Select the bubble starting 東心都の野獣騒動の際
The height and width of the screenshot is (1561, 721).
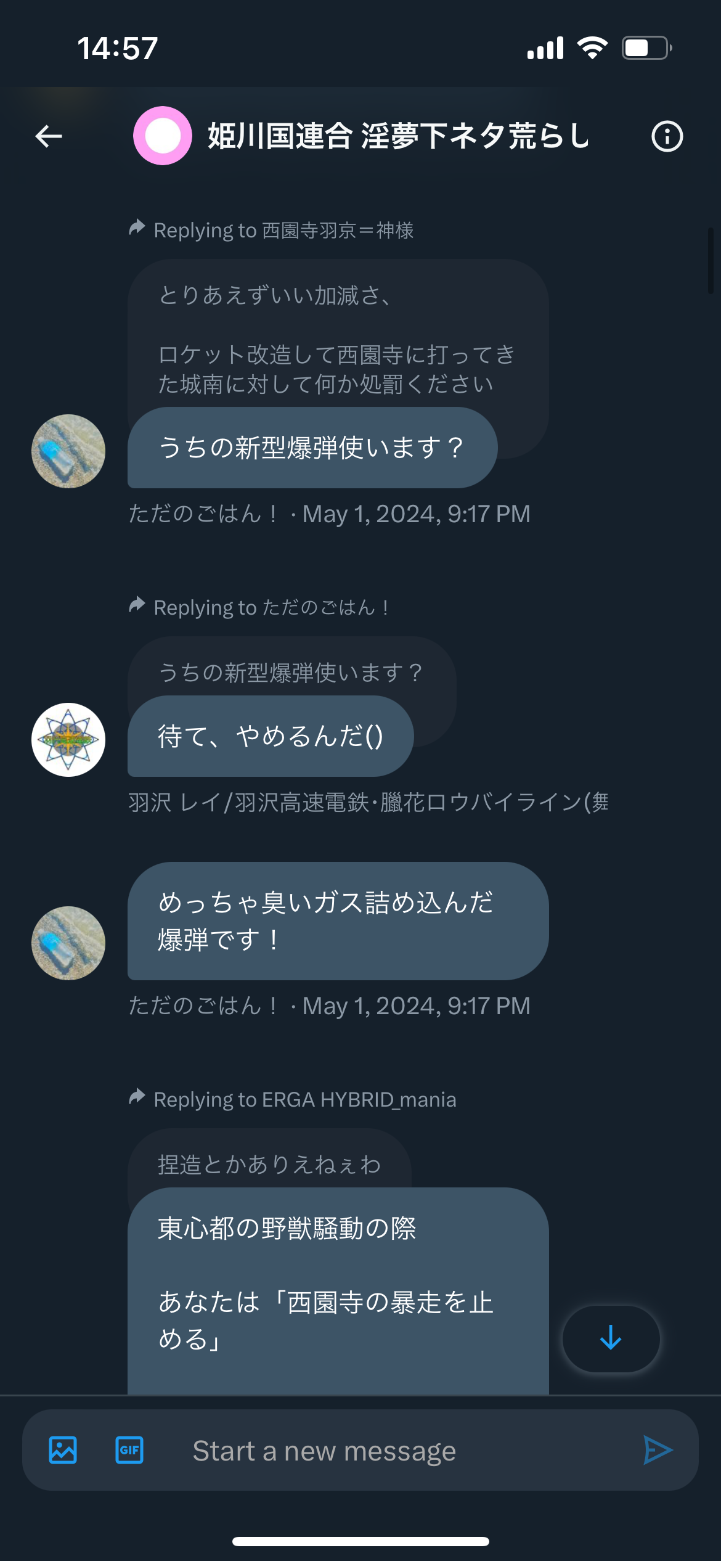click(x=338, y=1291)
